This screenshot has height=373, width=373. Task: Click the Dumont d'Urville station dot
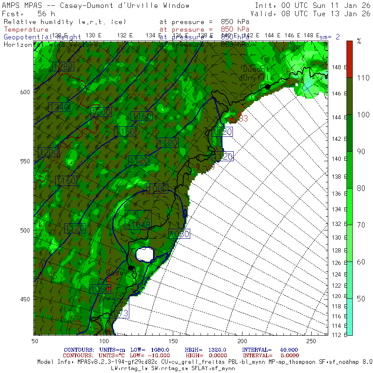[268, 87]
